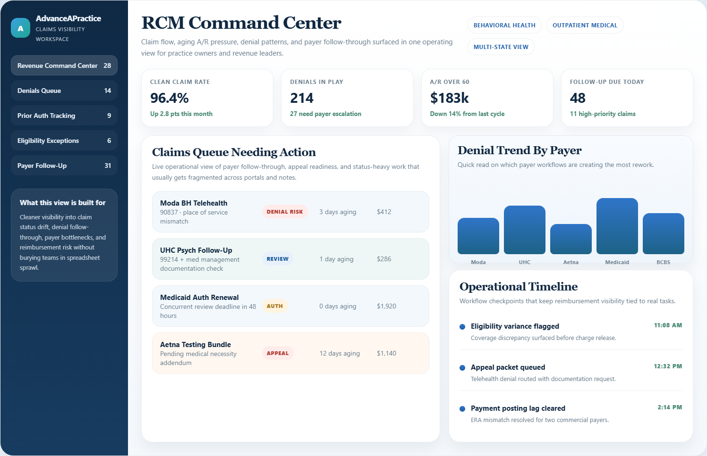
Task: Click the blue dot beside Eligibility variance flagged
Action: tap(461, 326)
